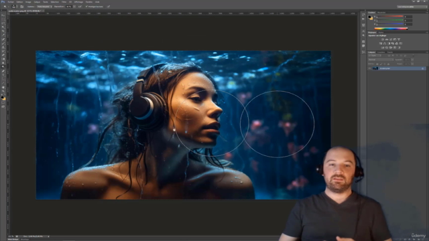Open the Actions collapsed panel icon
Screen dimensions: 429x241
363,19
